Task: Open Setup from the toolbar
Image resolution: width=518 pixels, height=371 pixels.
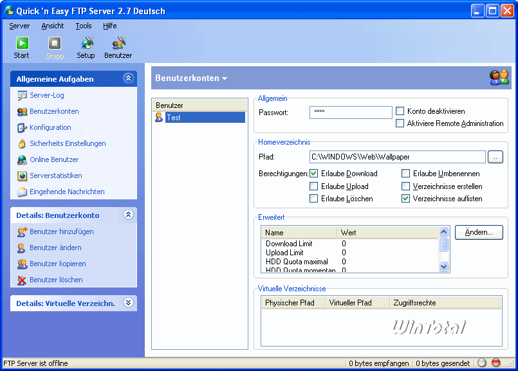Action: pyautogui.click(x=86, y=44)
